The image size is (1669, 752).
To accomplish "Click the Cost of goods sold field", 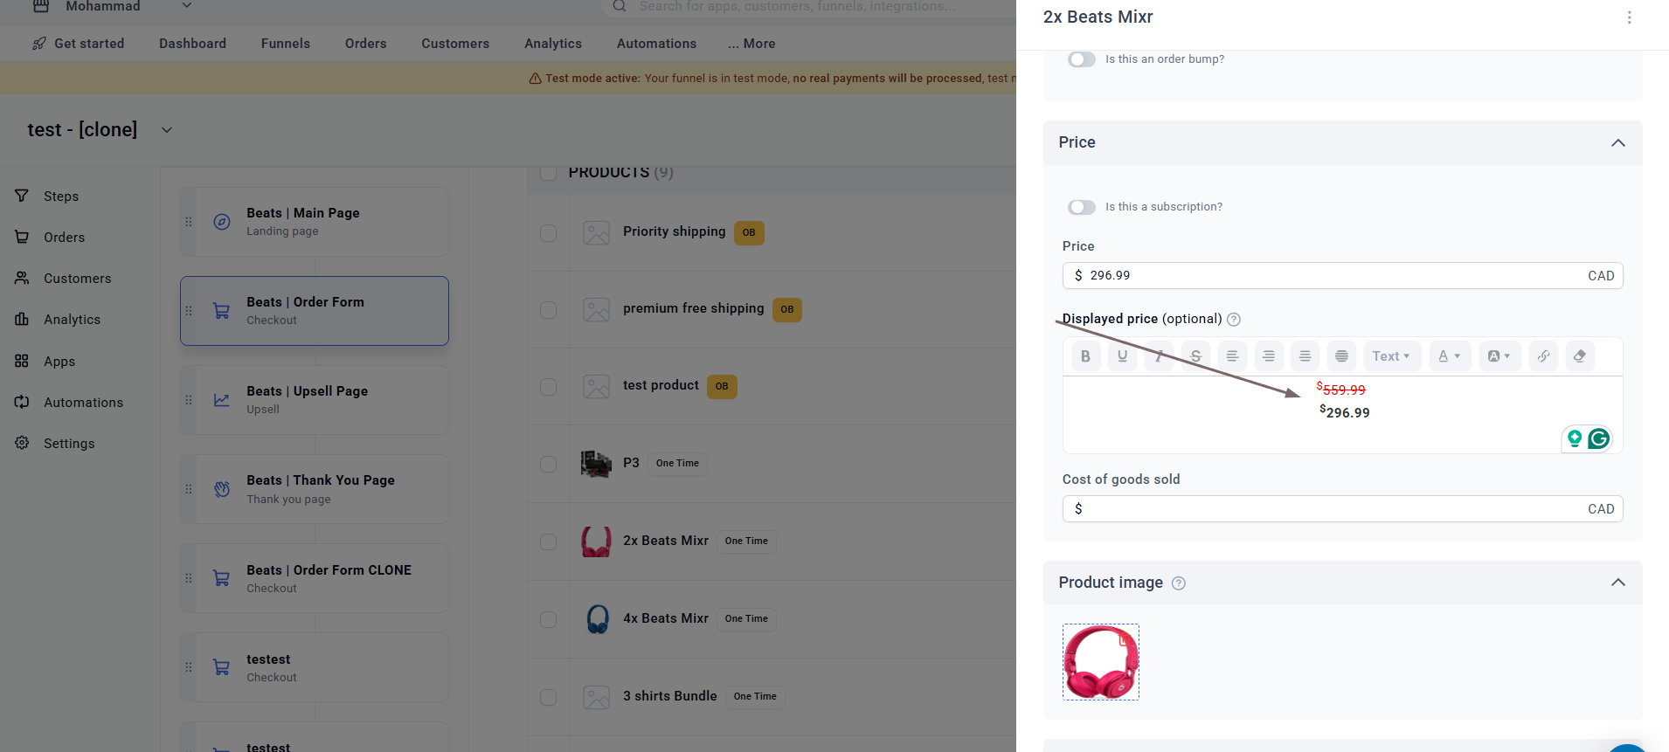I will coord(1342,509).
